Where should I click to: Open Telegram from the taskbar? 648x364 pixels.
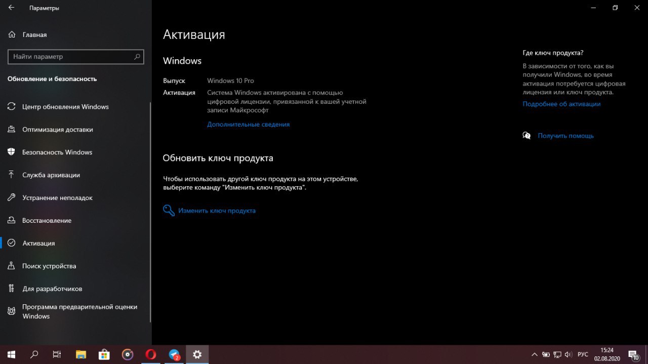click(174, 354)
